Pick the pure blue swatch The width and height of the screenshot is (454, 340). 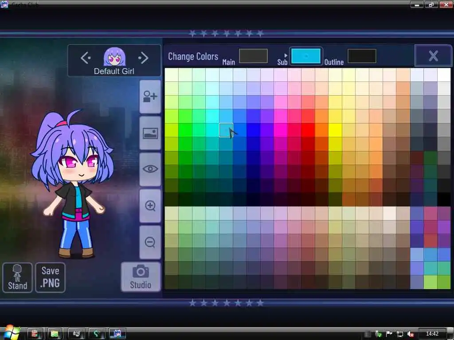pos(253,130)
